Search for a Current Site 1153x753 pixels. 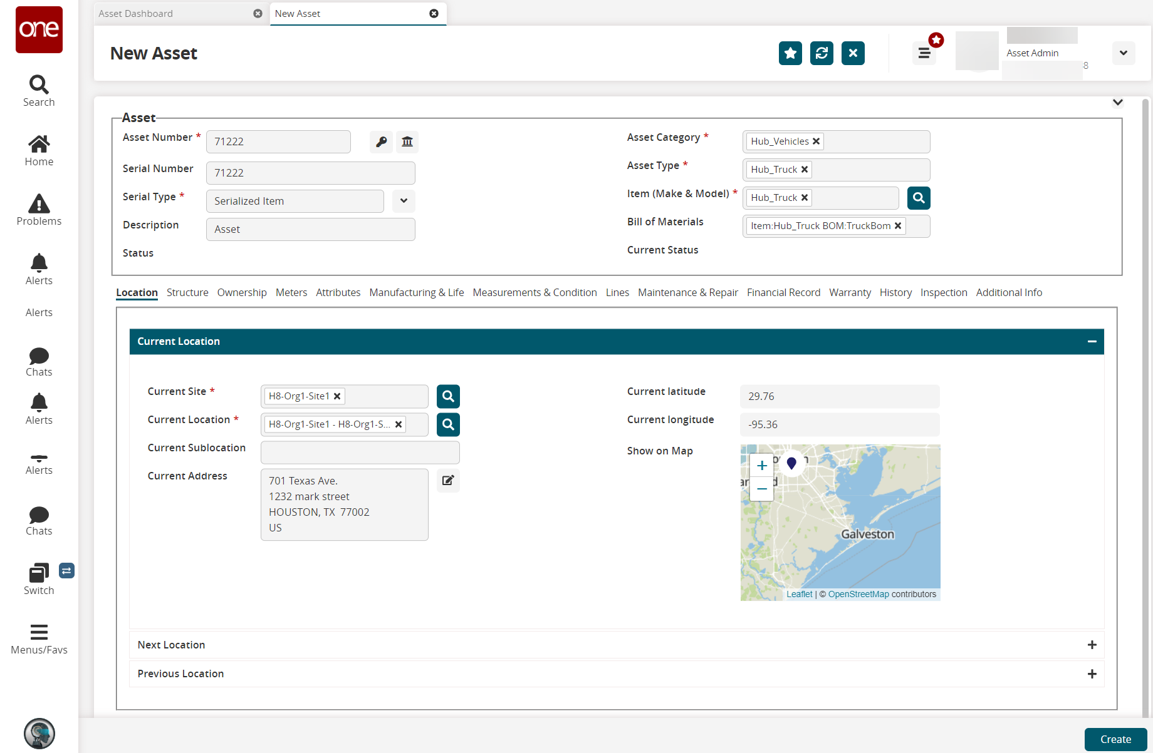click(448, 396)
